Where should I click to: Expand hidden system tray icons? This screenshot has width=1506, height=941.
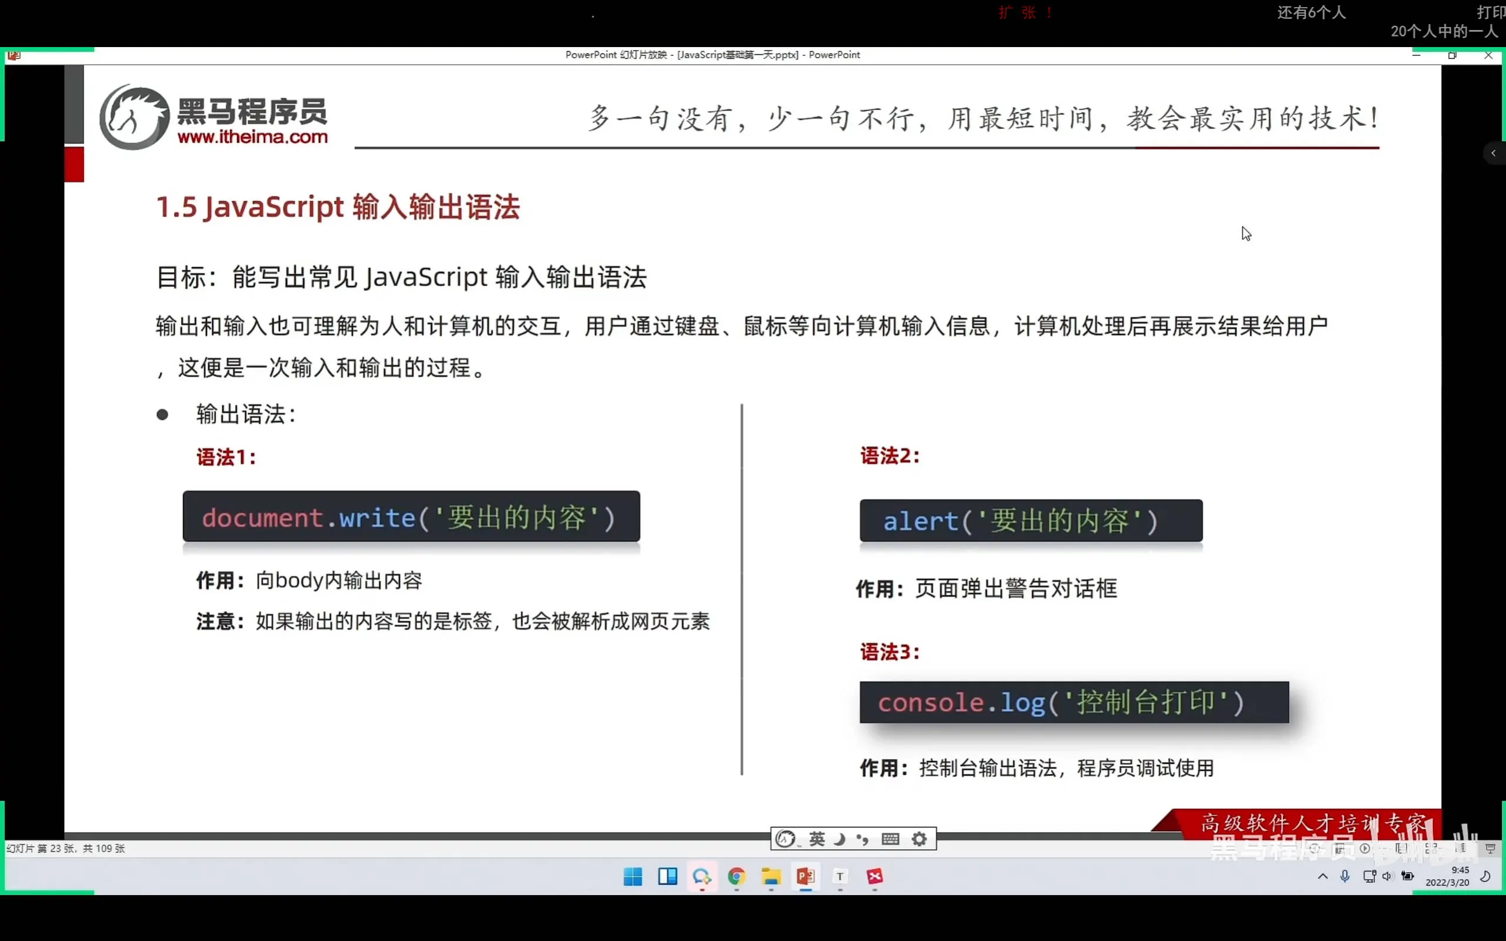1322,876
